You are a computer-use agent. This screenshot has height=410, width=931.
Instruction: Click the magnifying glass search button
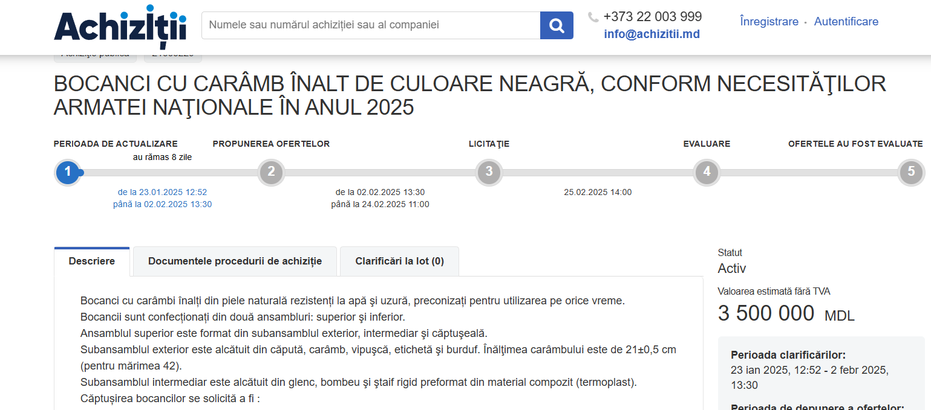click(x=556, y=25)
